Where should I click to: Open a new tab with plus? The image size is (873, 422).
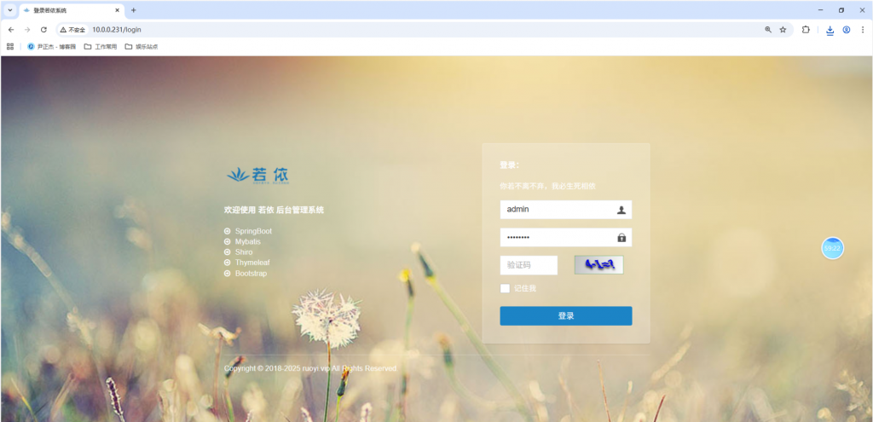(134, 10)
